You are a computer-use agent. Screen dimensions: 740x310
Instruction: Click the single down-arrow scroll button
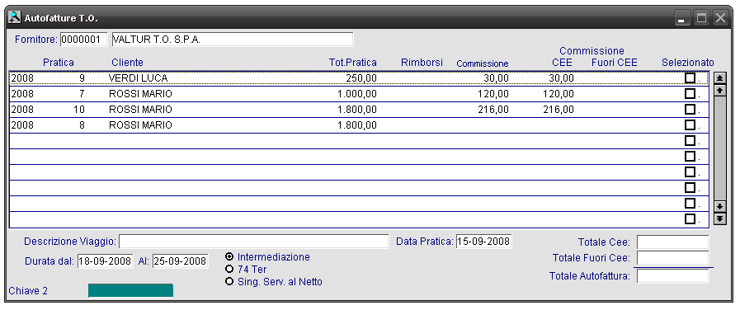719,207
